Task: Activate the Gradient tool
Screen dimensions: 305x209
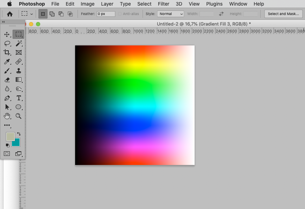Action: pyautogui.click(x=19, y=80)
